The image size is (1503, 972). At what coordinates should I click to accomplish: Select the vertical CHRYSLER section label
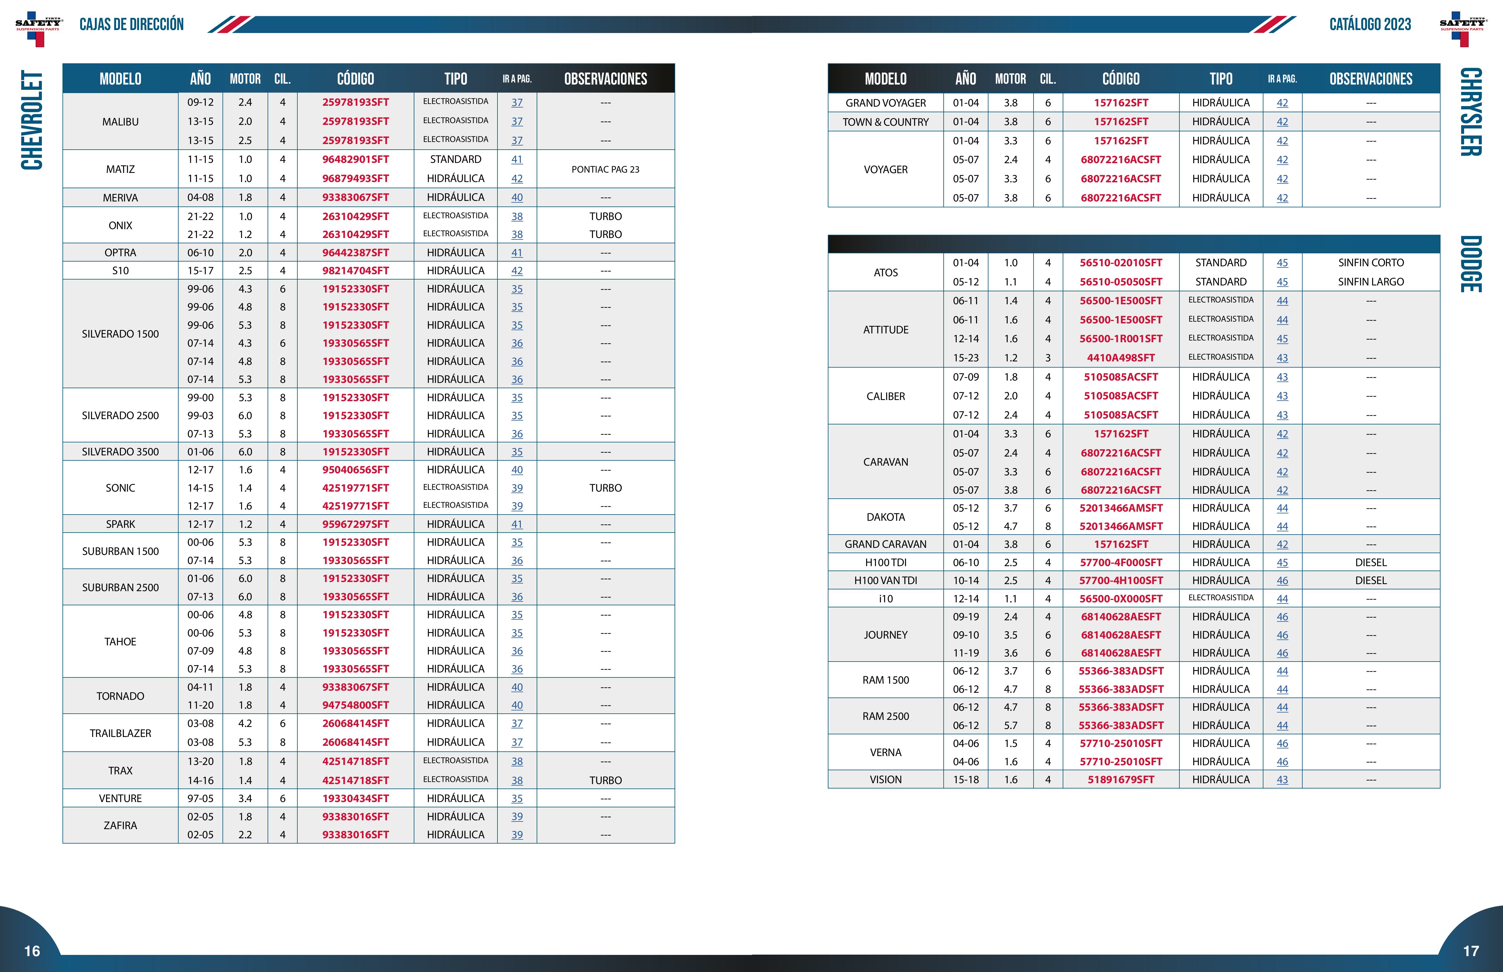[1471, 112]
